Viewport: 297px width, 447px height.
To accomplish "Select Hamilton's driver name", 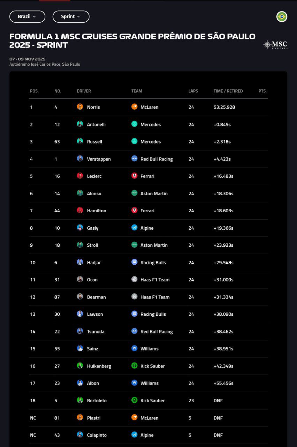I will tap(97, 211).
